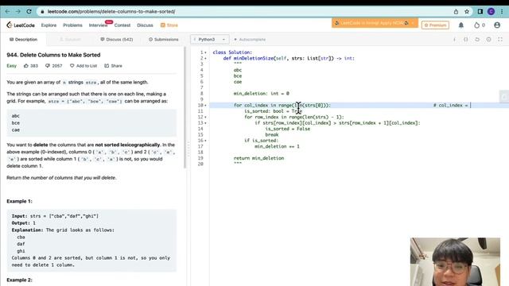Reset code with the revert icon
The image size is (509, 286).
[x=477, y=40]
